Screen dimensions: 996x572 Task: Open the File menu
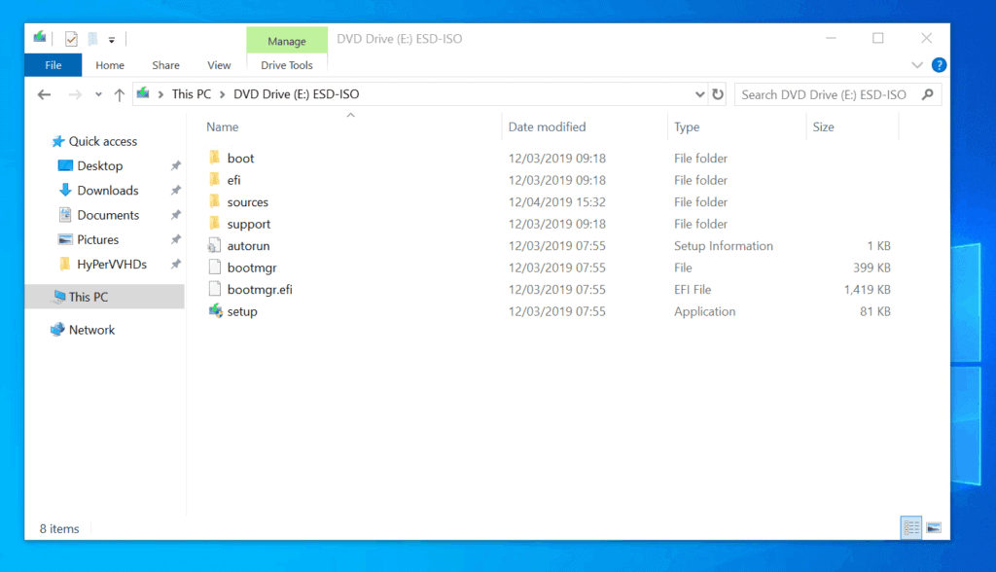53,65
